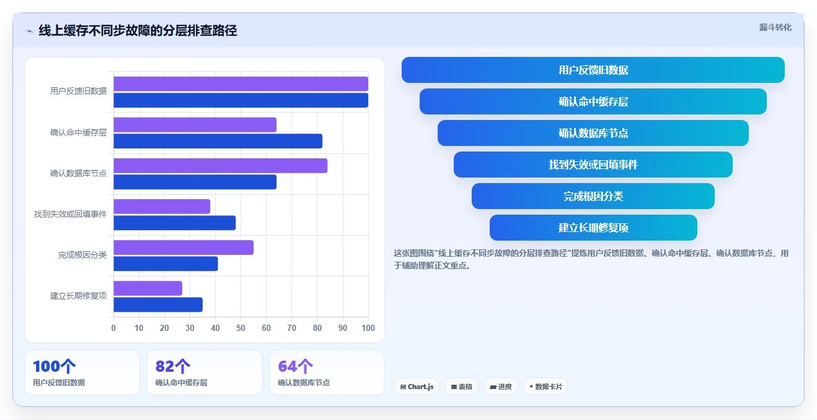Click chart axis label 建立长期修复项
This screenshot has width=817, height=420.
click(78, 296)
